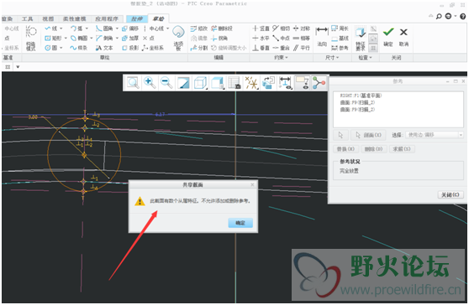This screenshot has height=305, width=469.
Task: Open the 圆 tool dropdown arrow
Action: tap(61, 48)
